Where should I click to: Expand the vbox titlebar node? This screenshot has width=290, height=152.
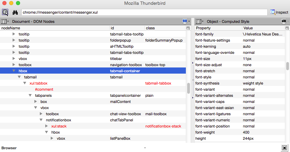(14, 59)
